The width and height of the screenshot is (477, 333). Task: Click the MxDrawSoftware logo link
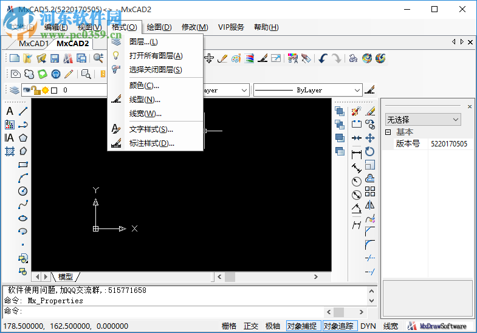pyautogui.click(x=438, y=326)
